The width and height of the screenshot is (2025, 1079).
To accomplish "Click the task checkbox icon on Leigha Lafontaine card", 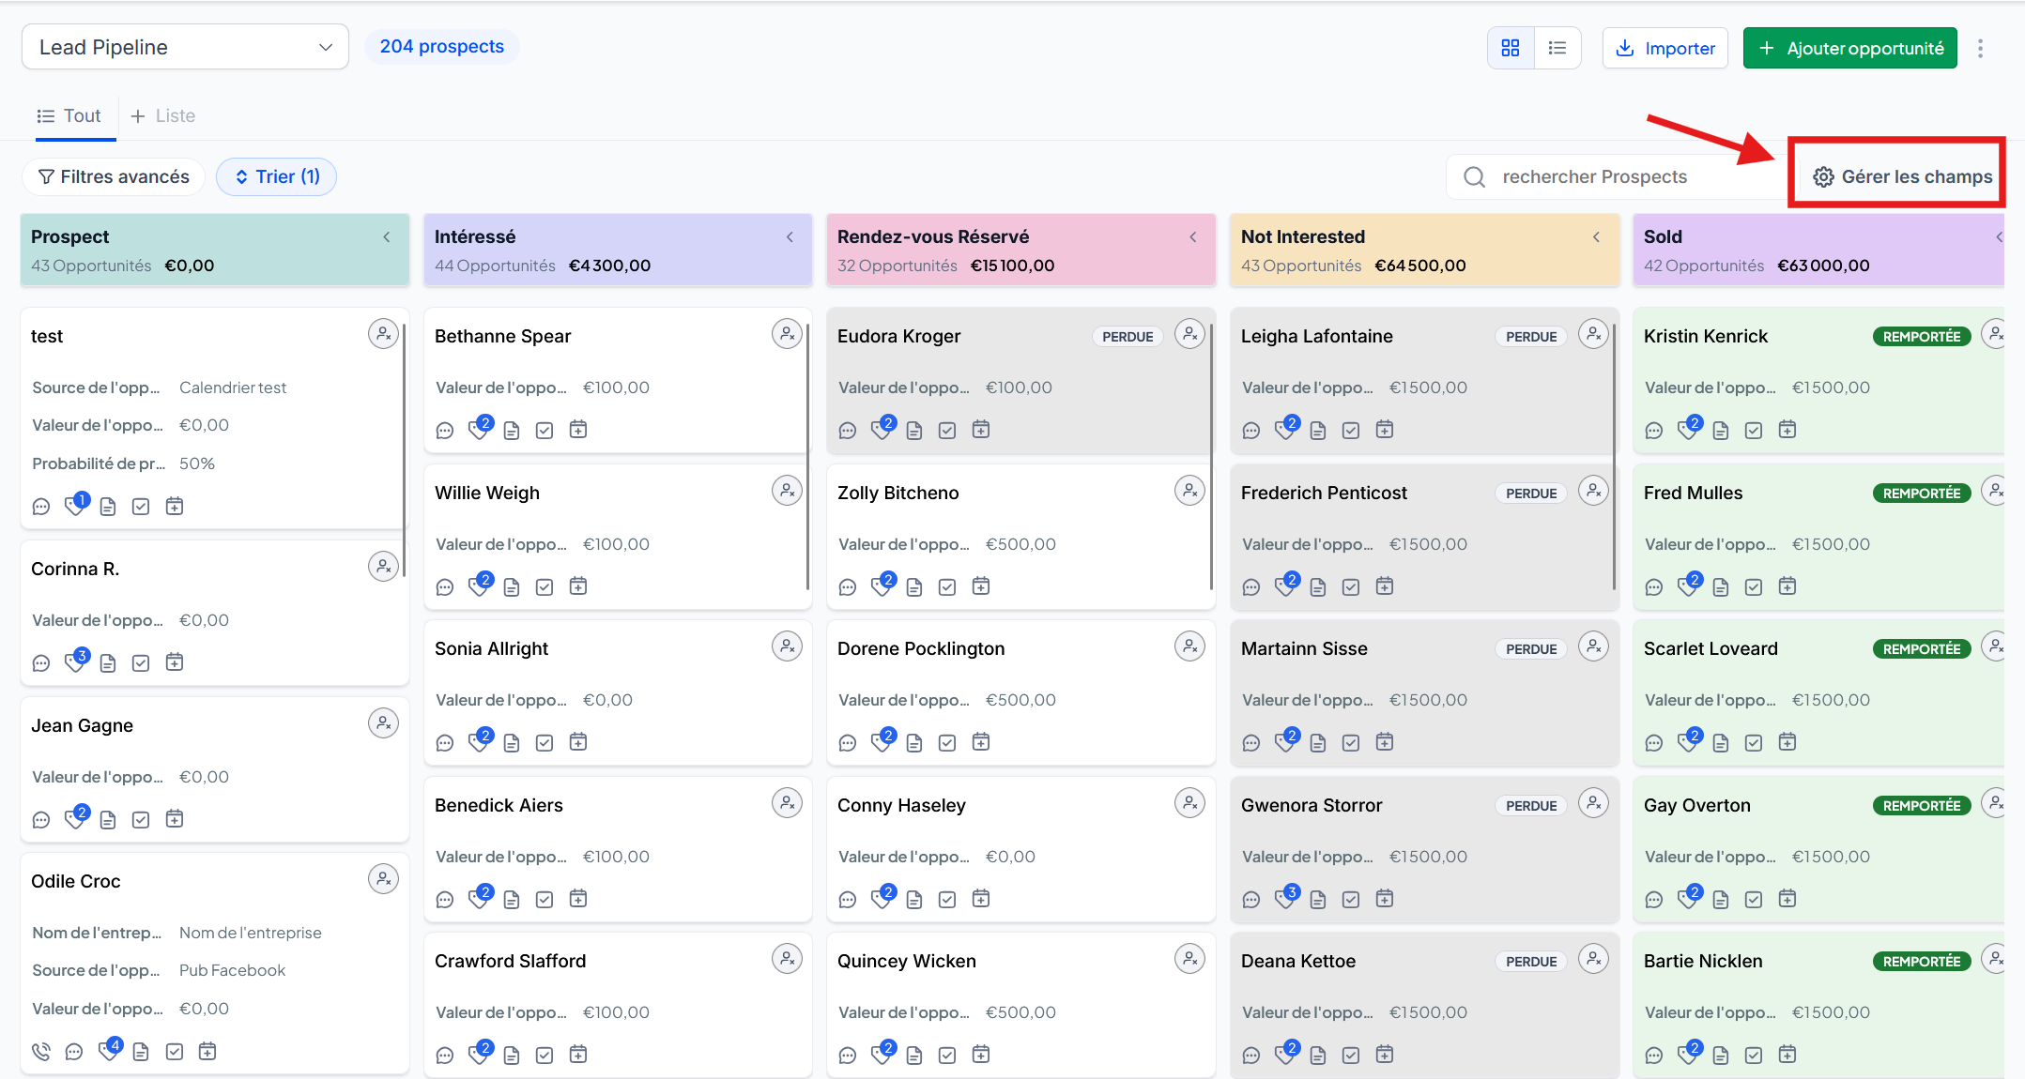I will [1351, 431].
